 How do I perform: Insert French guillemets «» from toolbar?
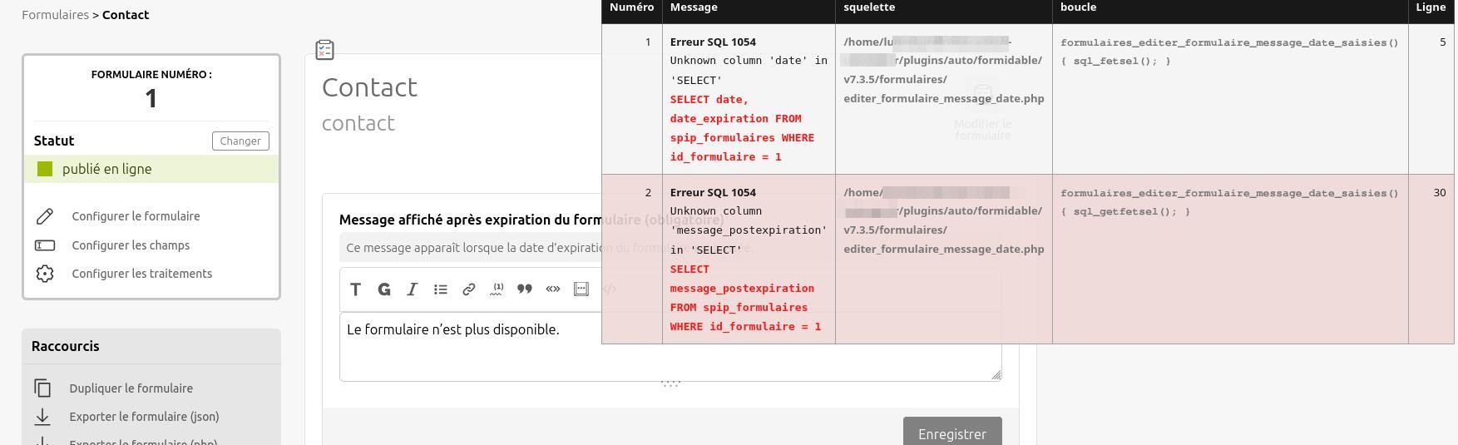(553, 289)
